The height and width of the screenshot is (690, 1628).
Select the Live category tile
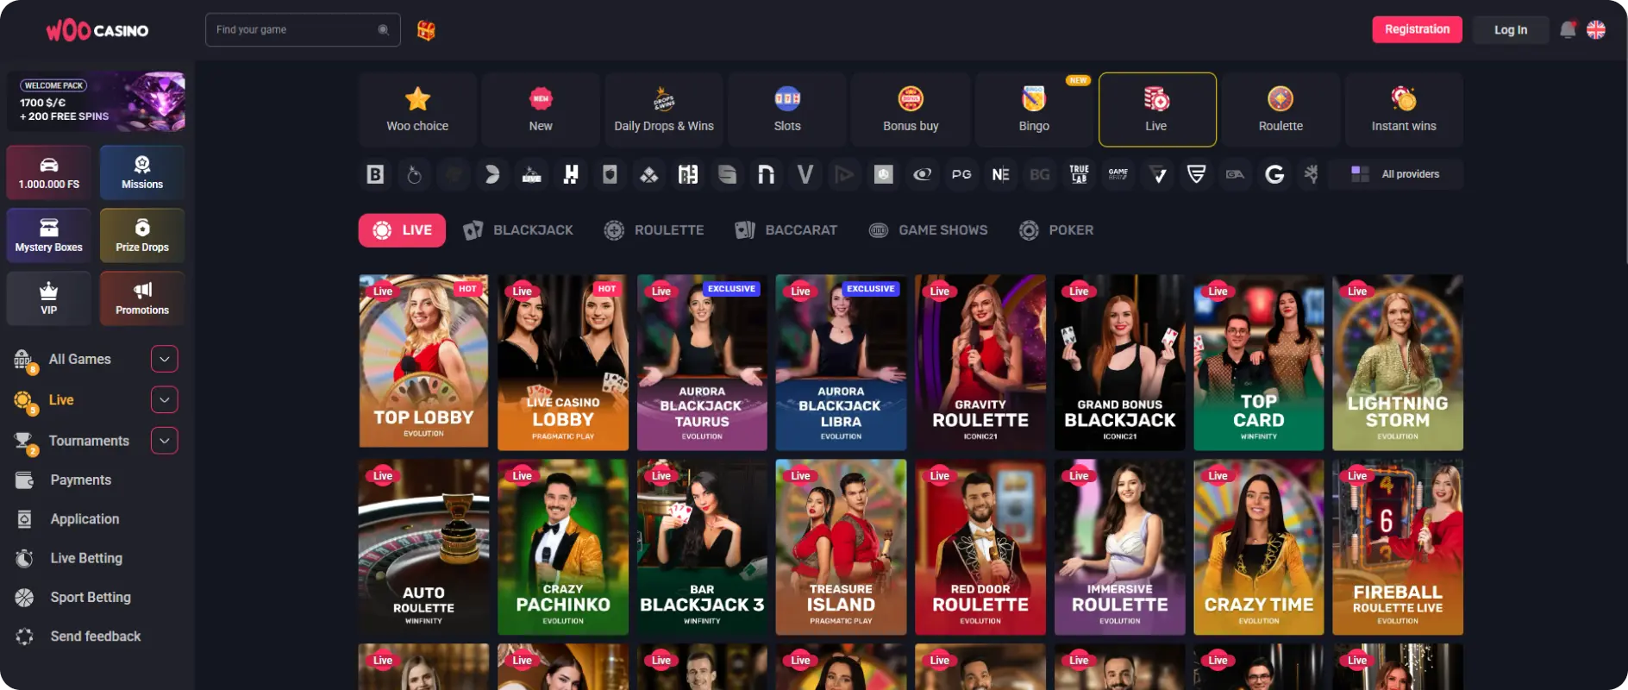[1157, 110]
